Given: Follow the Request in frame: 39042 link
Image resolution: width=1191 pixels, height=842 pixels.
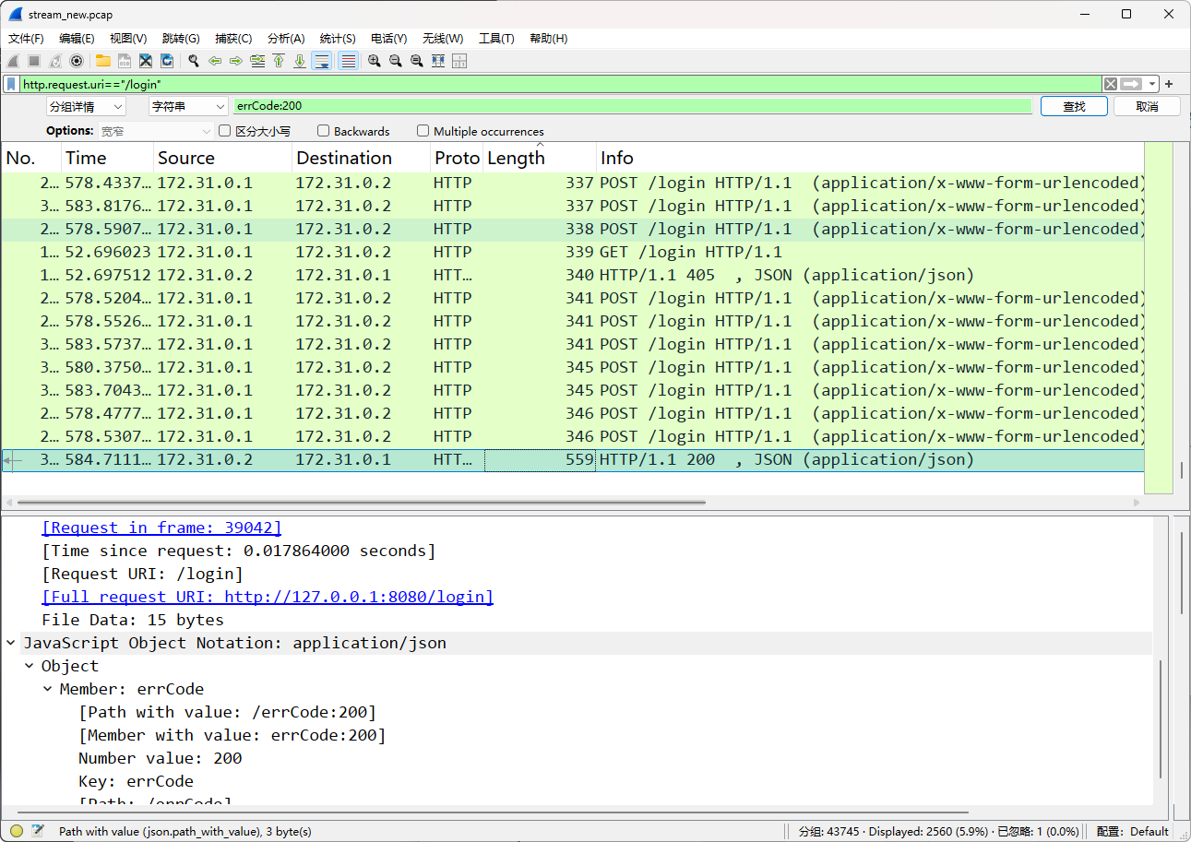Looking at the screenshot, I should (161, 528).
